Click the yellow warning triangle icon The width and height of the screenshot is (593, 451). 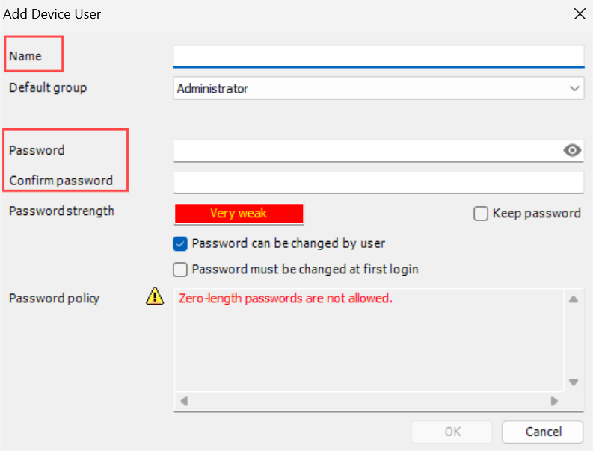click(155, 296)
